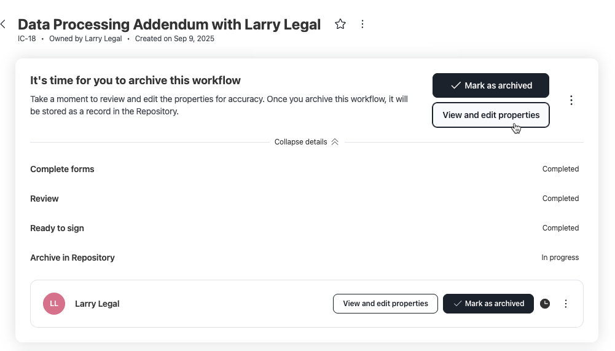The width and height of the screenshot is (615, 351).
Task: Star the Data Processing Addendum workflow
Action: coord(340,25)
